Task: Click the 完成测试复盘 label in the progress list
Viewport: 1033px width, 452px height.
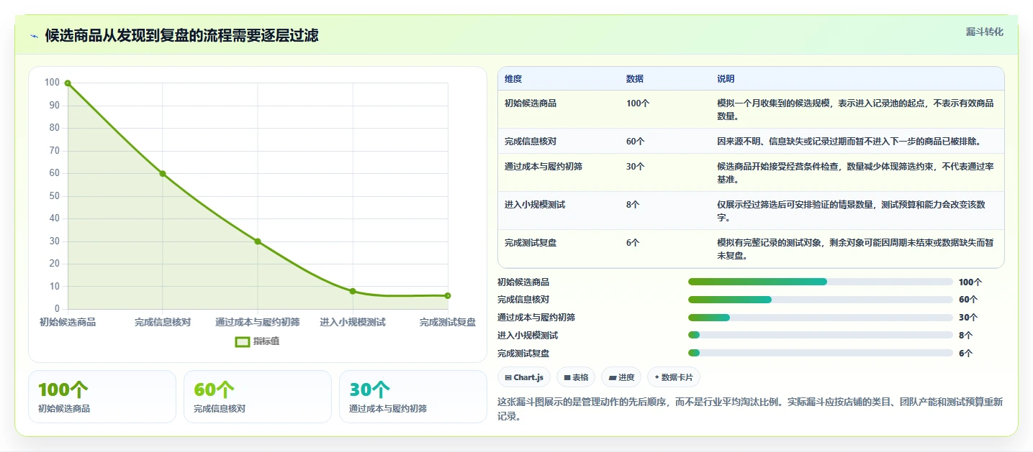Action: [x=523, y=354]
